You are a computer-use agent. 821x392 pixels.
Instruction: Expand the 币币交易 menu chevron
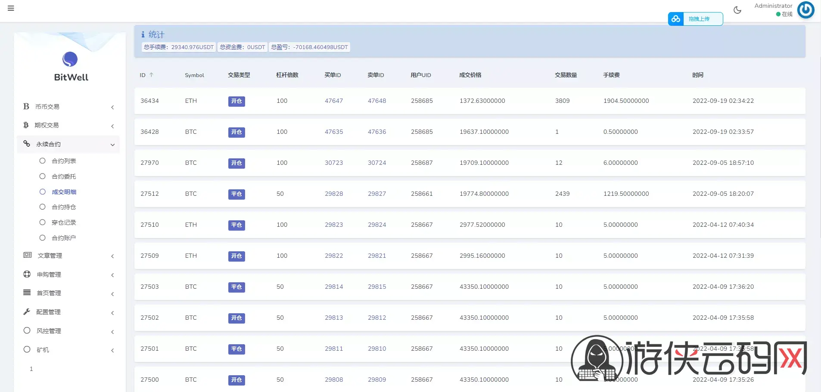[x=112, y=107]
